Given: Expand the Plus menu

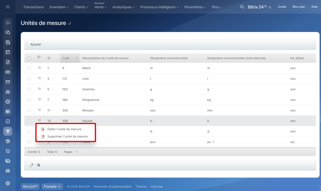Looking at the screenshot, I should click(217, 7).
